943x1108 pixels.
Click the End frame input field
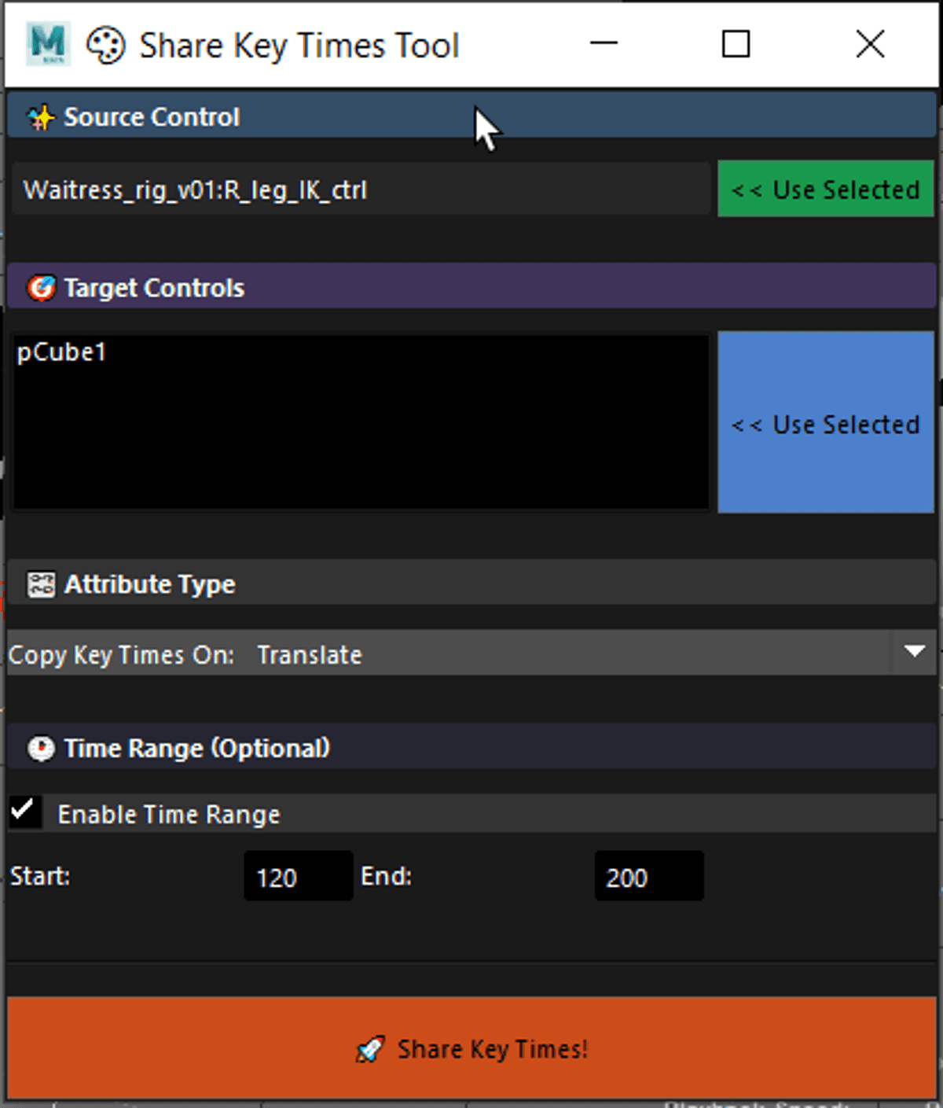click(x=648, y=877)
